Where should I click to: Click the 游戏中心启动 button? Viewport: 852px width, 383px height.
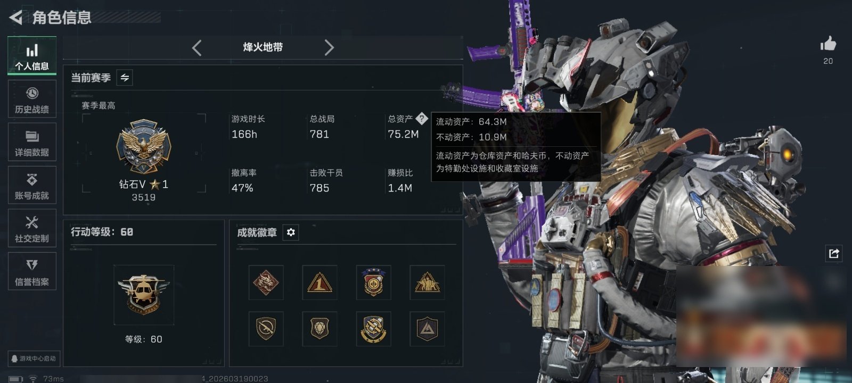[x=34, y=359]
